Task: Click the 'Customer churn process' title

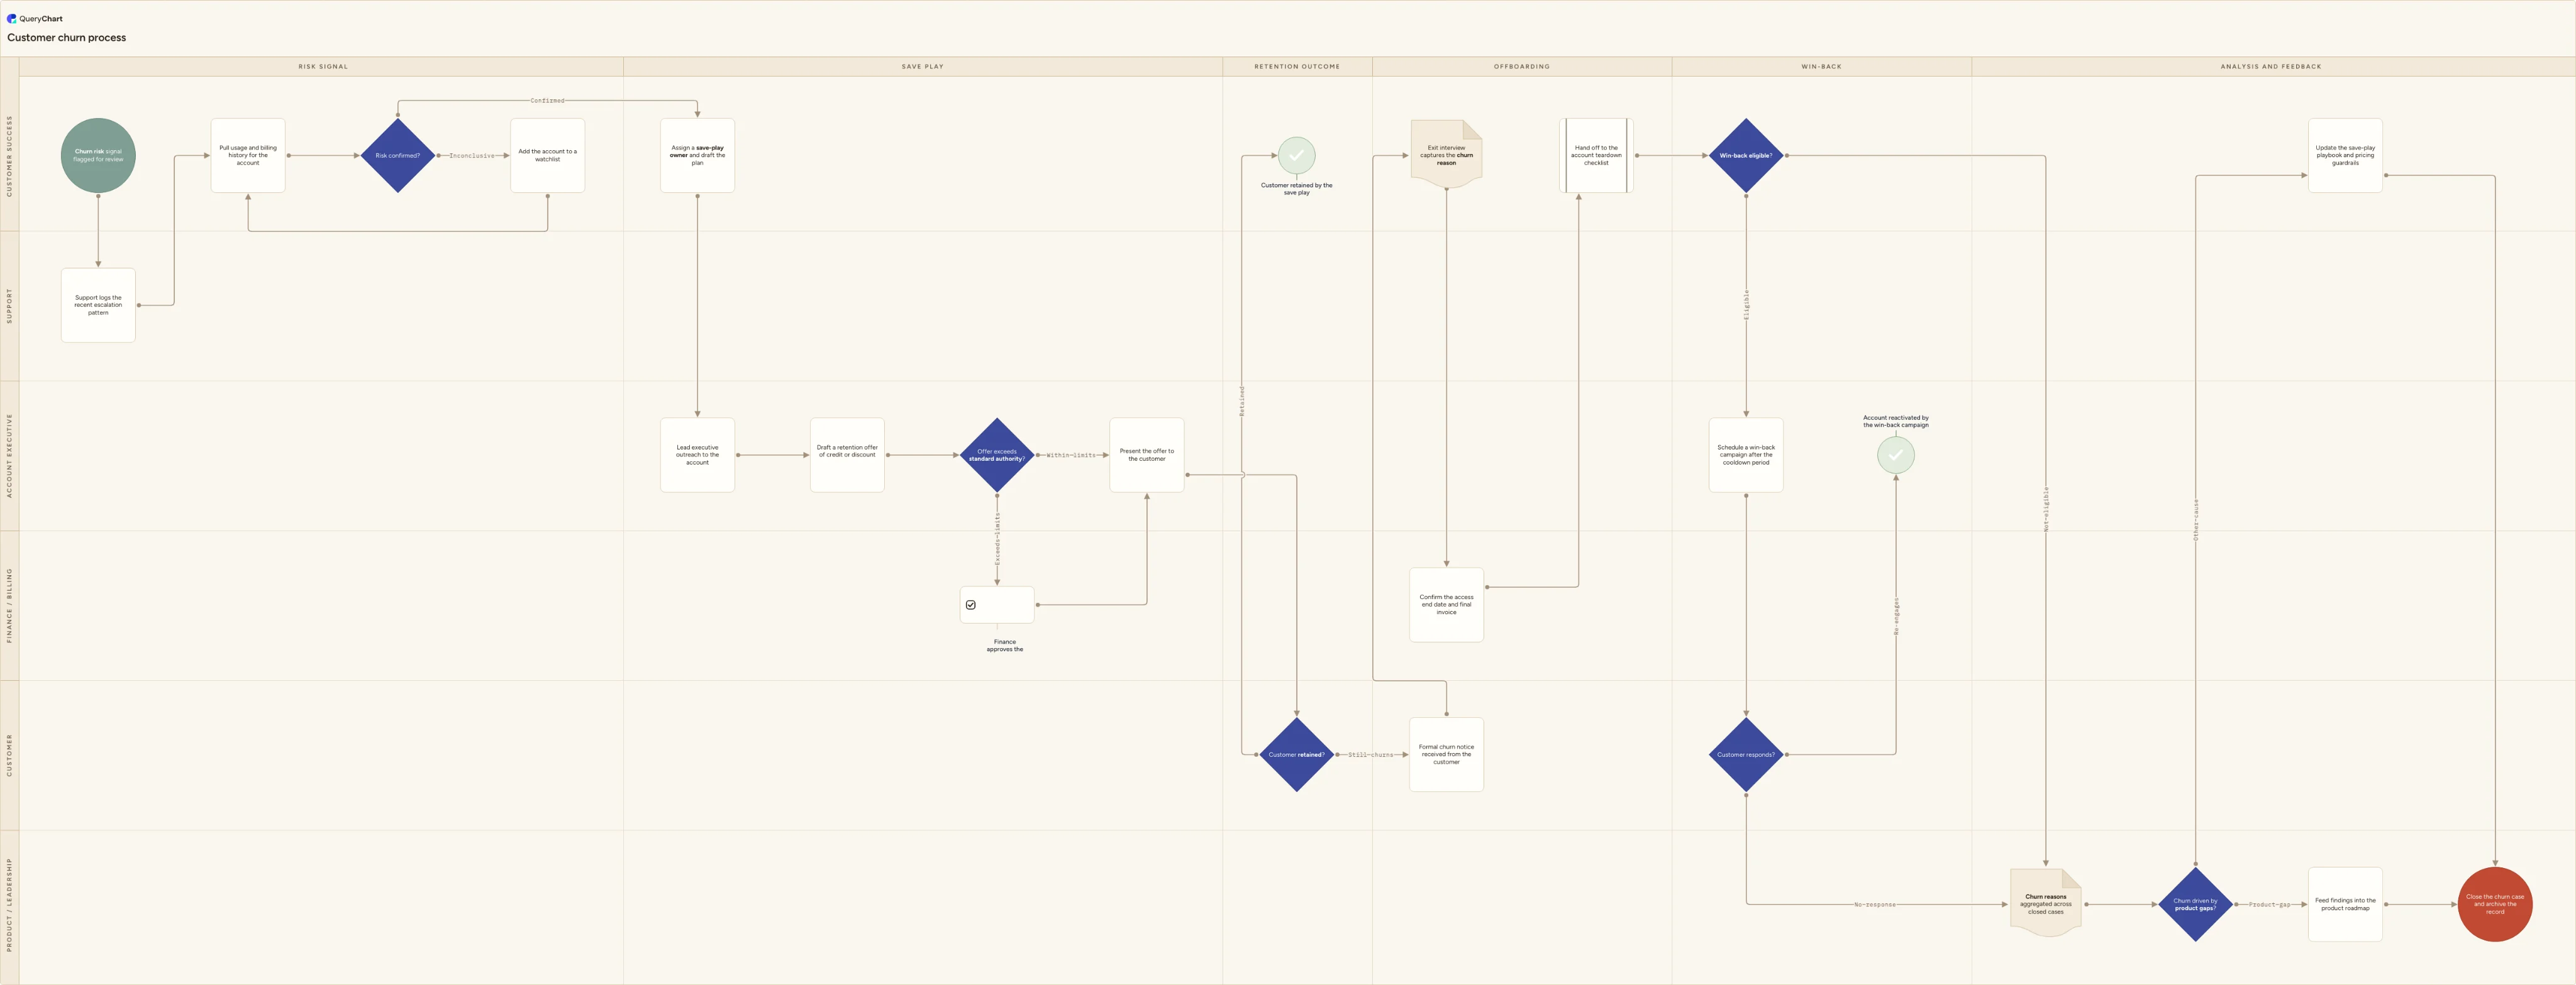Action: pyautogui.click(x=67, y=38)
